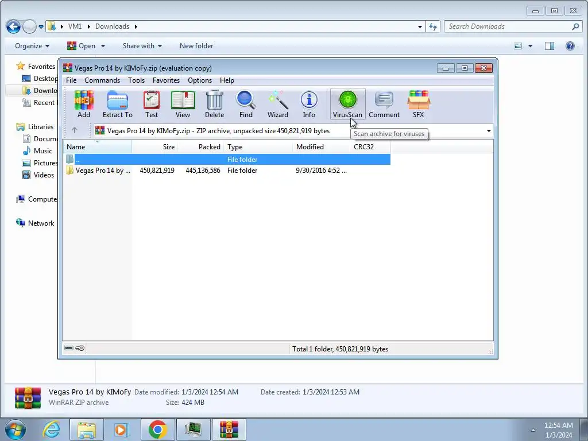Click the View book icon

click(183, 105)
